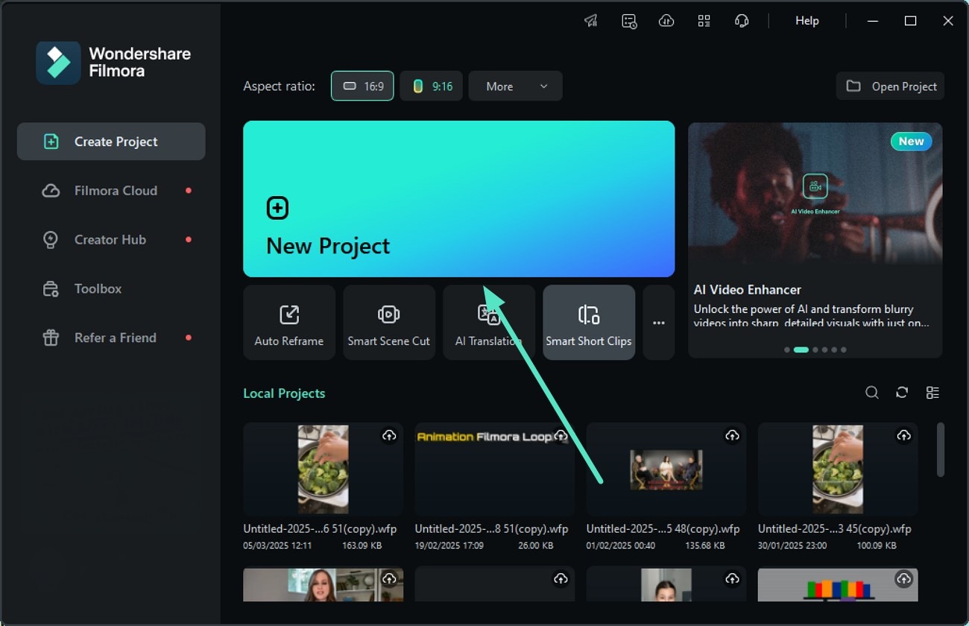Select the 16:9 aspect ratio

[x=362, y=86]
